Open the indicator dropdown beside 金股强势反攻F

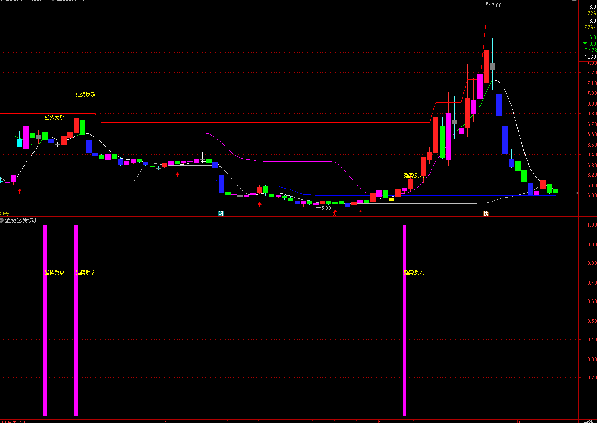[x=2, y=220]
